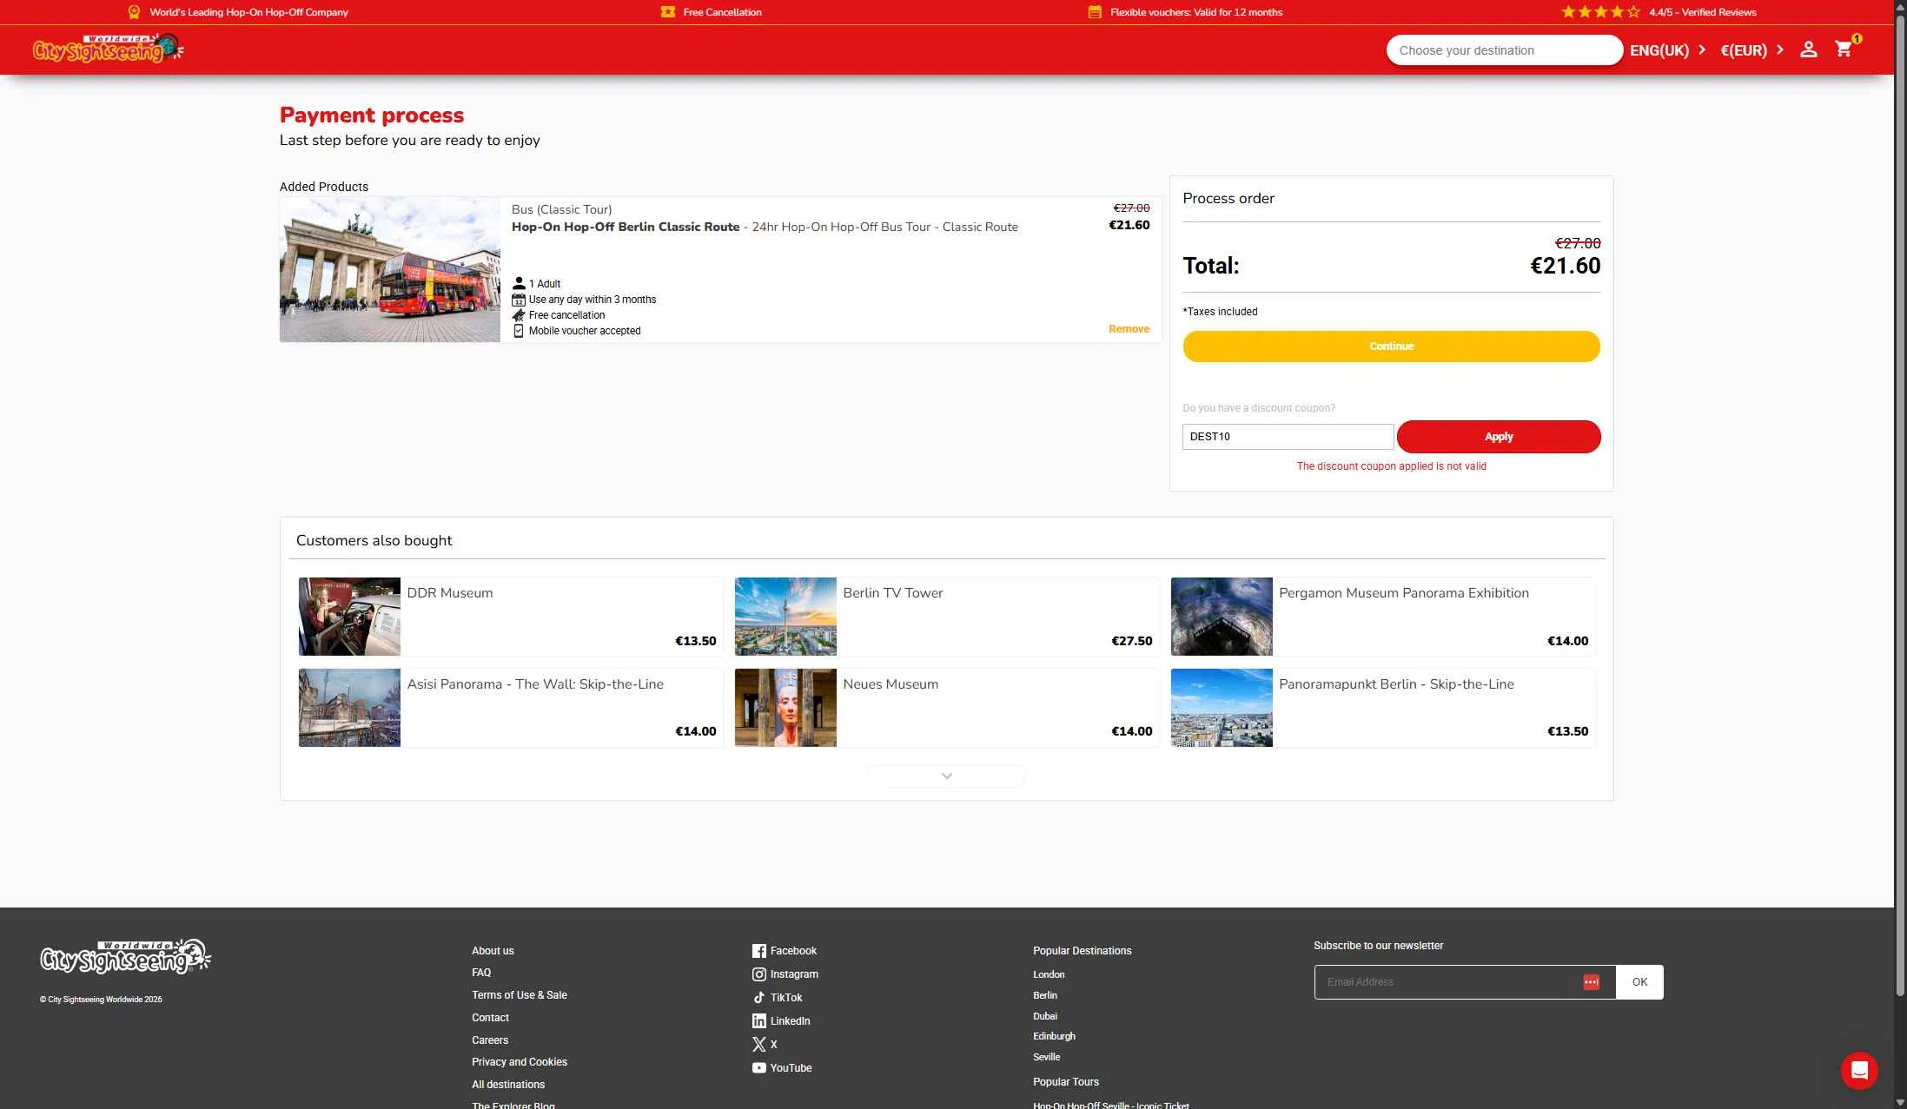This screenshot has height=1109, width=1907.
Task: Open All destinations footer link
Action: pos(508,1085)
